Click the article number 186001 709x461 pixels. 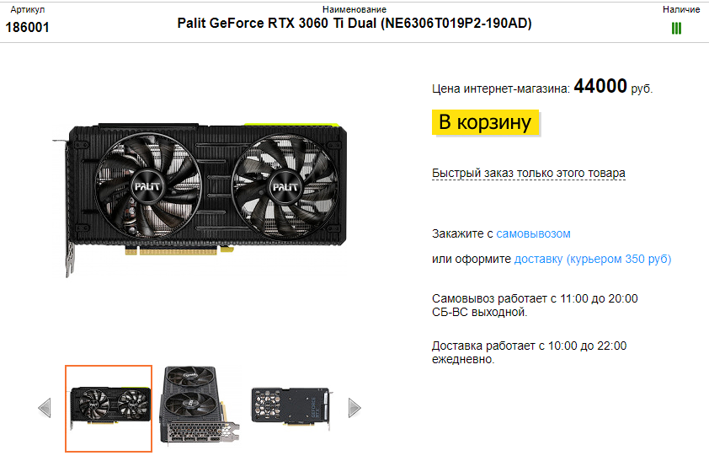pyautogui.click(x=27, y=28)
